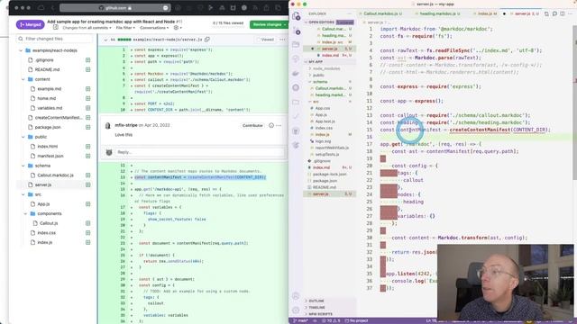Screen dimensions: 577x324
Task: Open the server.js diff ellipsis menu on GitHub
Action: click(x=282, y=40)
